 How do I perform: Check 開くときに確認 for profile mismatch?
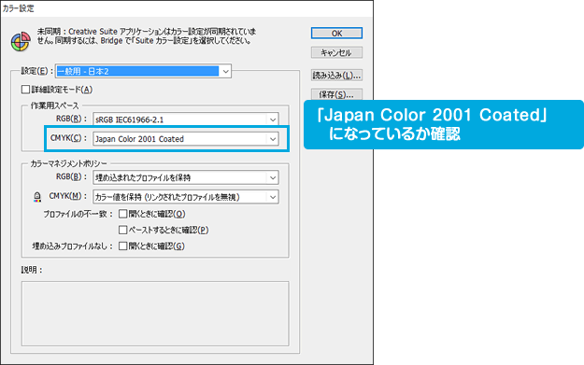[123, 214]
